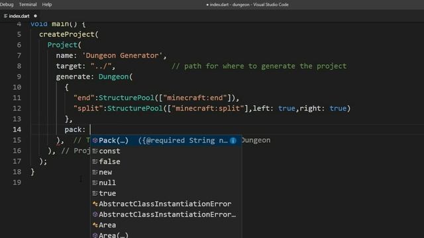Screen dimensions: 424x238
Task: Select AbstractClassInstantiationError… constructor suggestion
Action: coord(166,214)
